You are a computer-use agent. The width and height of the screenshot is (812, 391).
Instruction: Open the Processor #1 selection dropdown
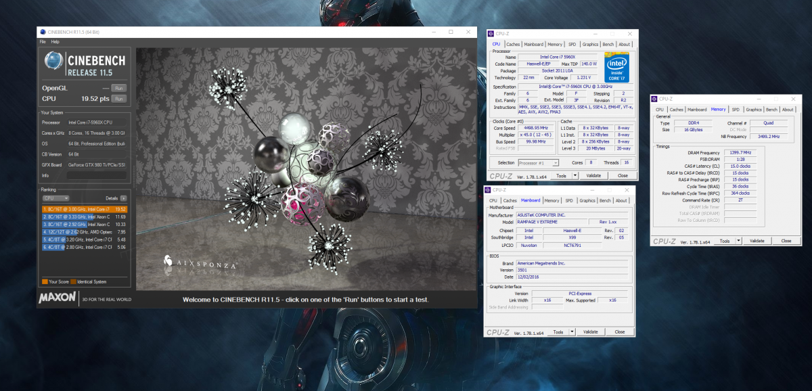pyautogui.click(x=539, y=162)
